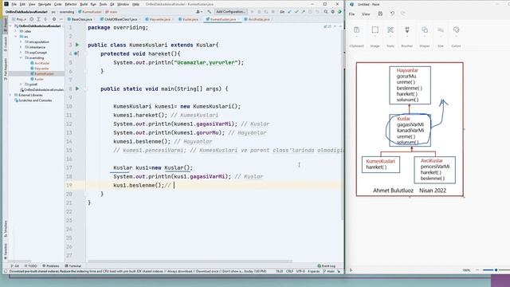Expand External Libraries node
Screen dimensions: 510x287
click(10, 95)
